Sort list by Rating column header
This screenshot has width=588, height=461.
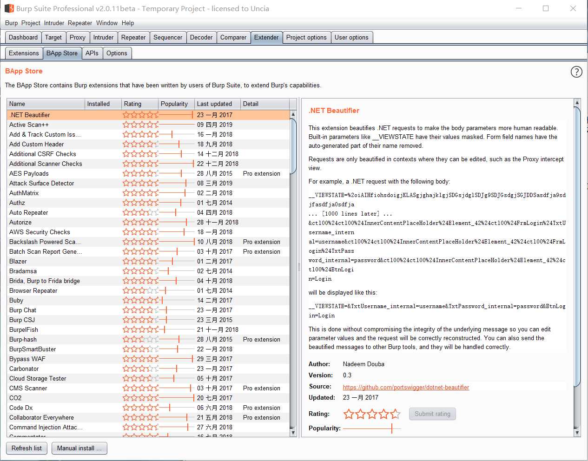[139, 104]
